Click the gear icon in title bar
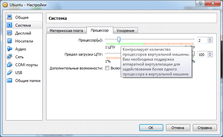The height and width of the screenshot is (137, 223). coord(5,5)
